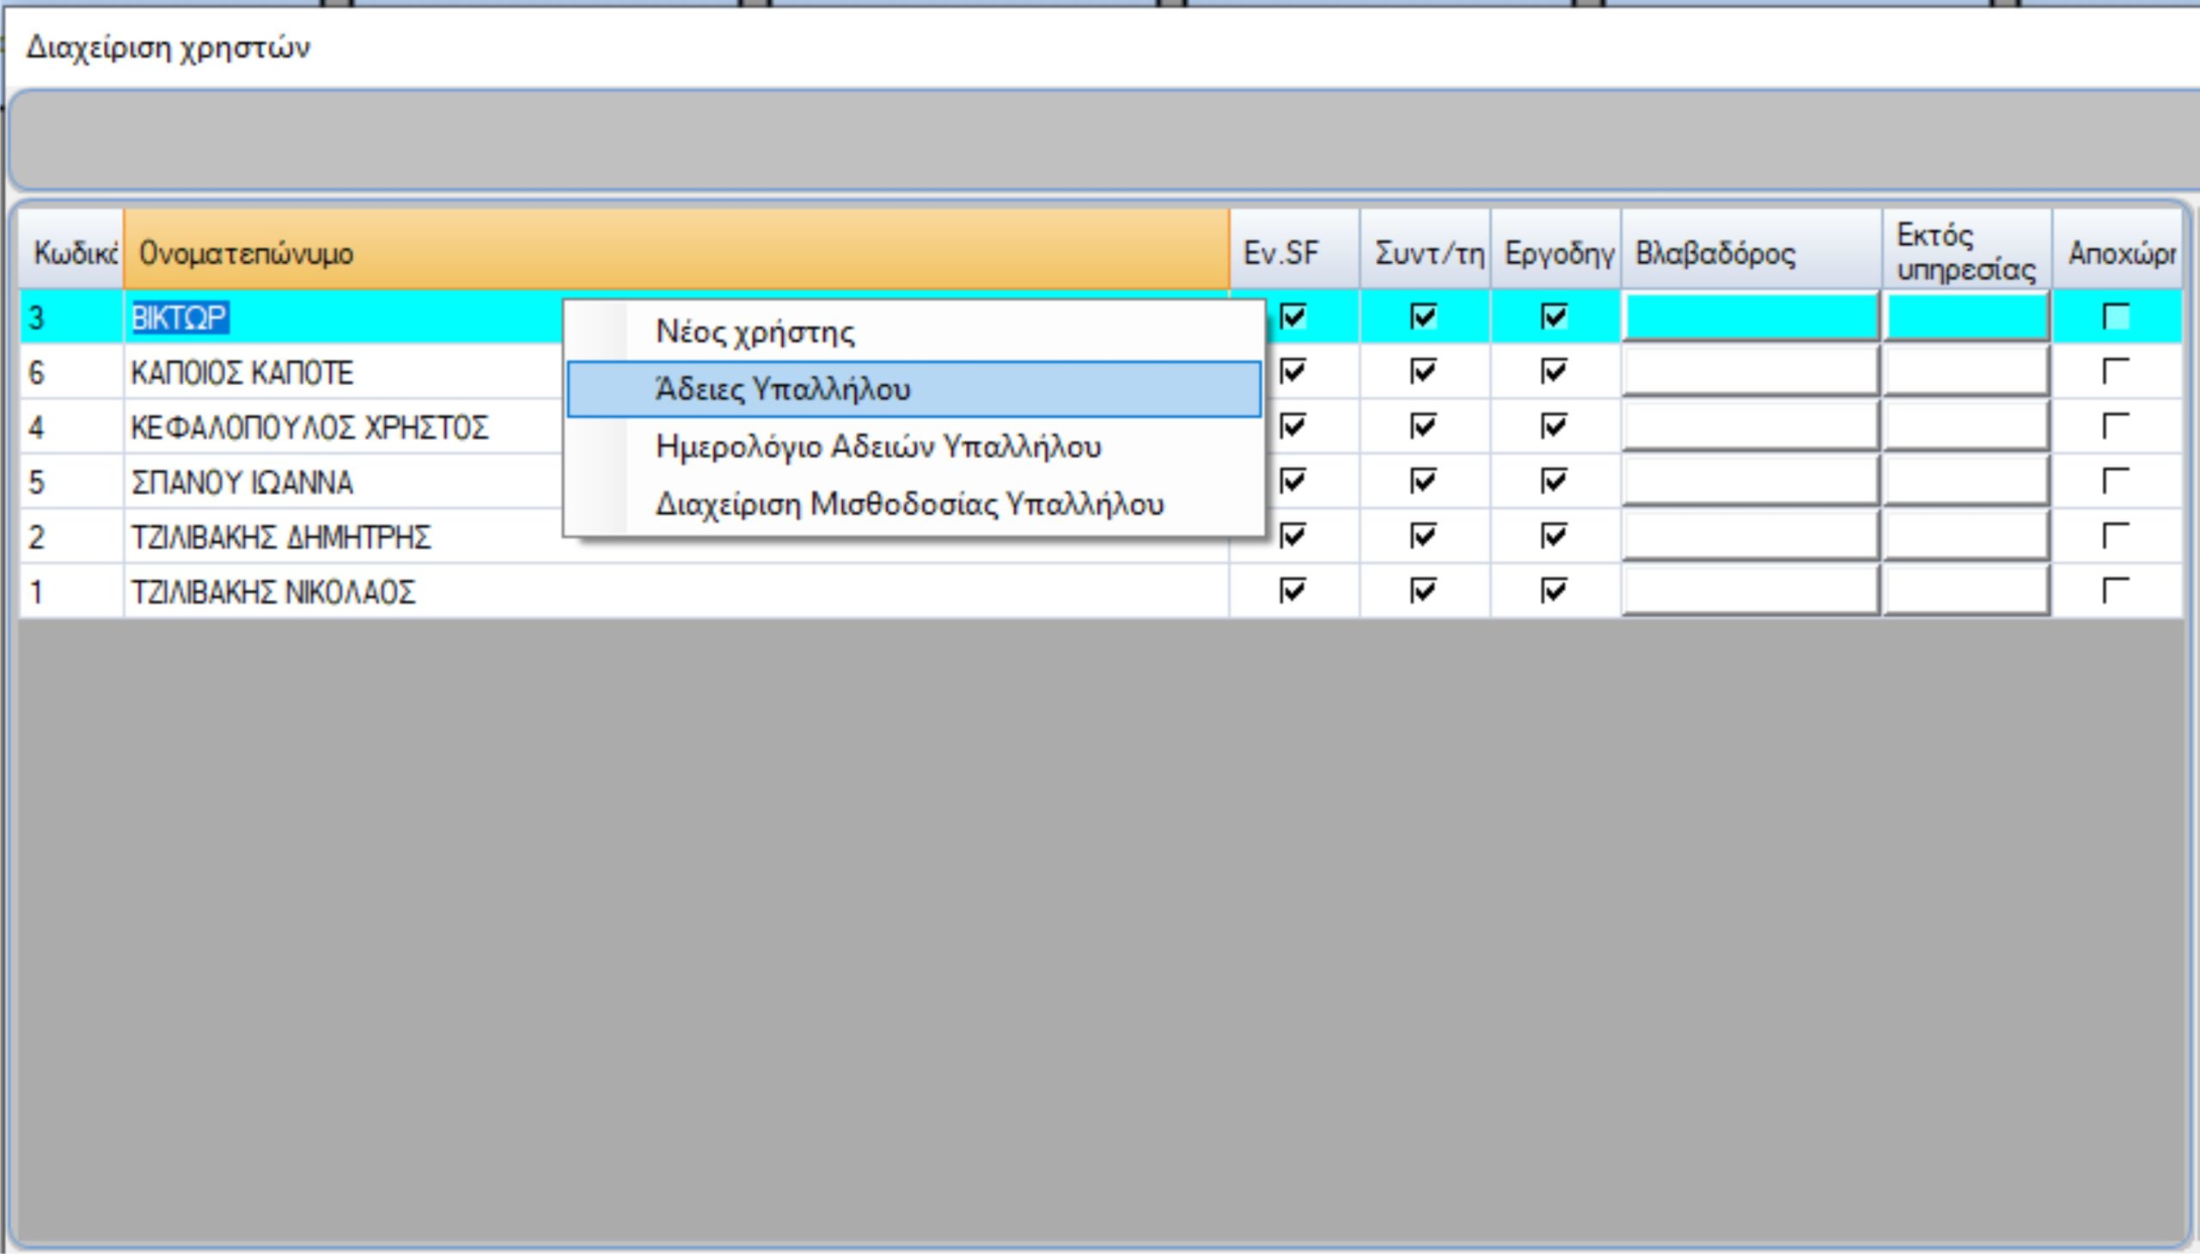Image resolution: width=2200 pixels, height=1254 pixels.
Task: Check Αποχώρηση box for ΒΙΚΤΩΡ row
Action: click(x=2116, y=317)
